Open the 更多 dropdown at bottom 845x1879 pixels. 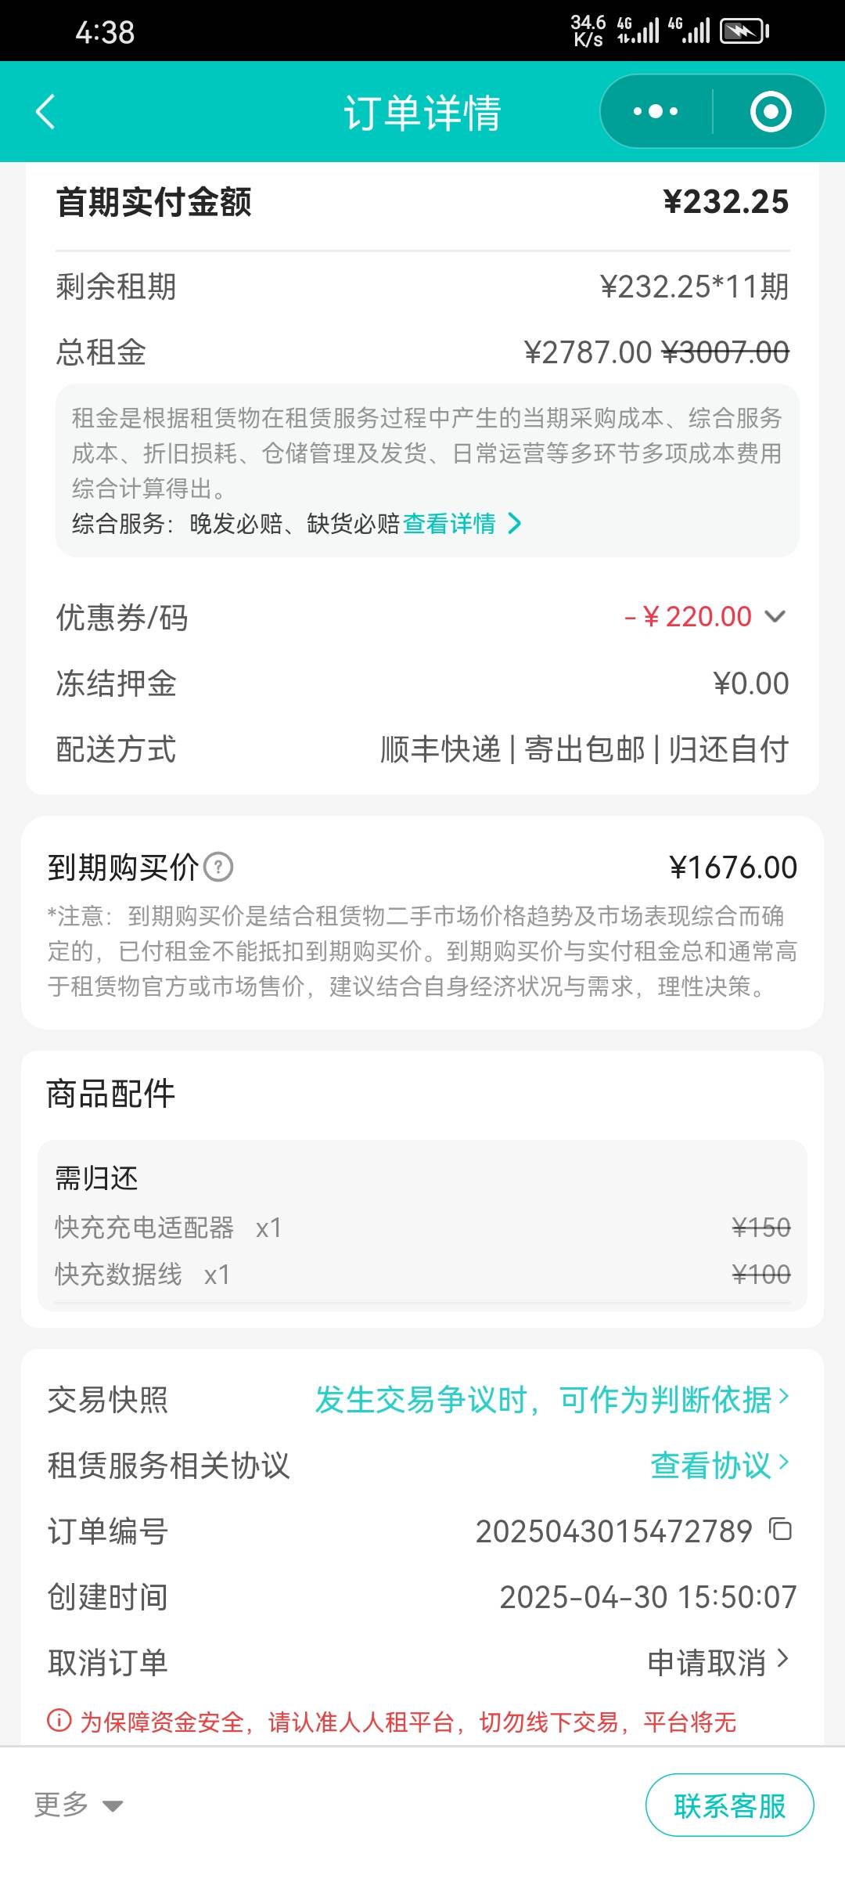(79, 1805)
